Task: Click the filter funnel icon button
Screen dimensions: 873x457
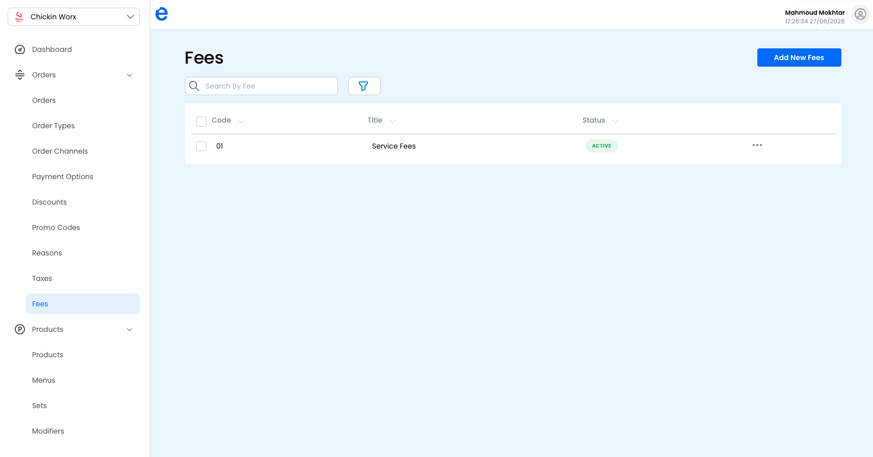Action: click(x=364, y=86)
